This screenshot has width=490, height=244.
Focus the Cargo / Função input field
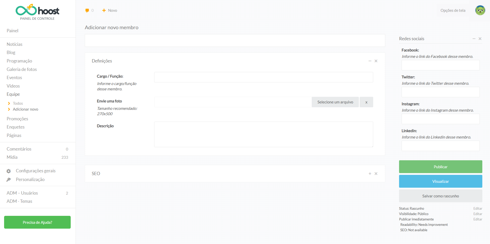click(263, 77)
